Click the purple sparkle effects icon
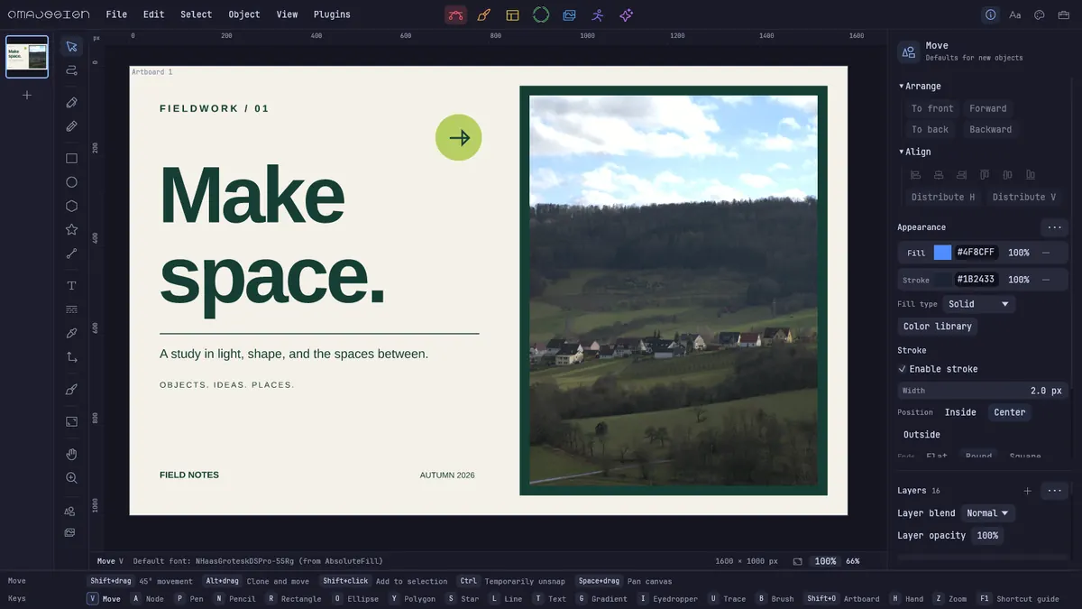This screenshot has width=1082, height=609. tap(626, 14)
